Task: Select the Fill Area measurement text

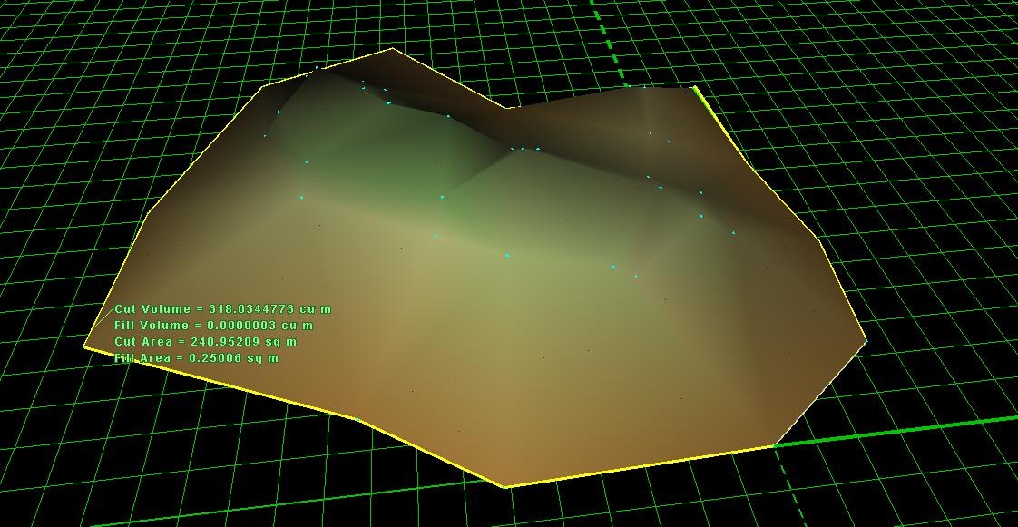Action: click(196, 358)
